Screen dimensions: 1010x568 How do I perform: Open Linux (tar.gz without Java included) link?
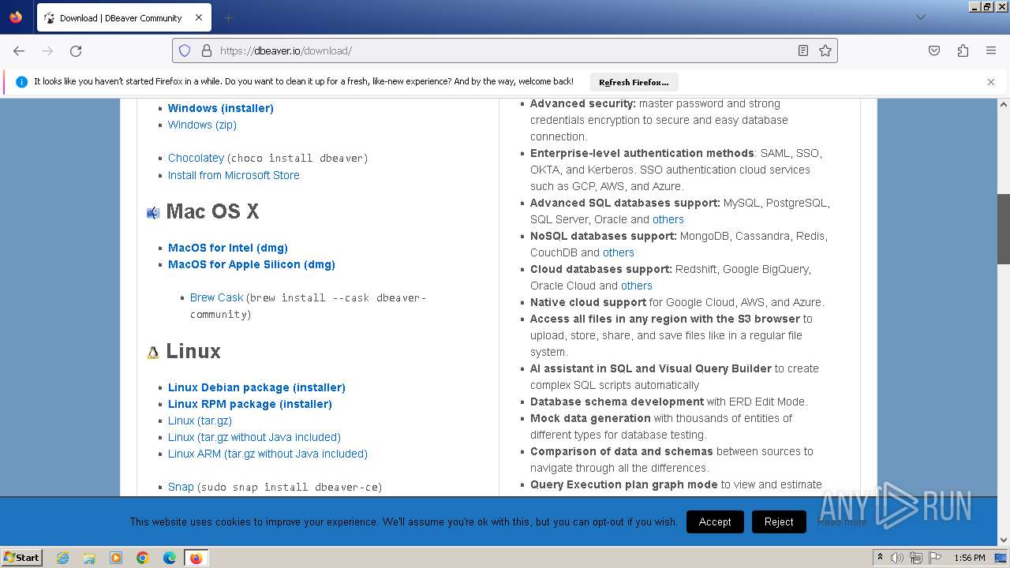(x=254, y=437)
